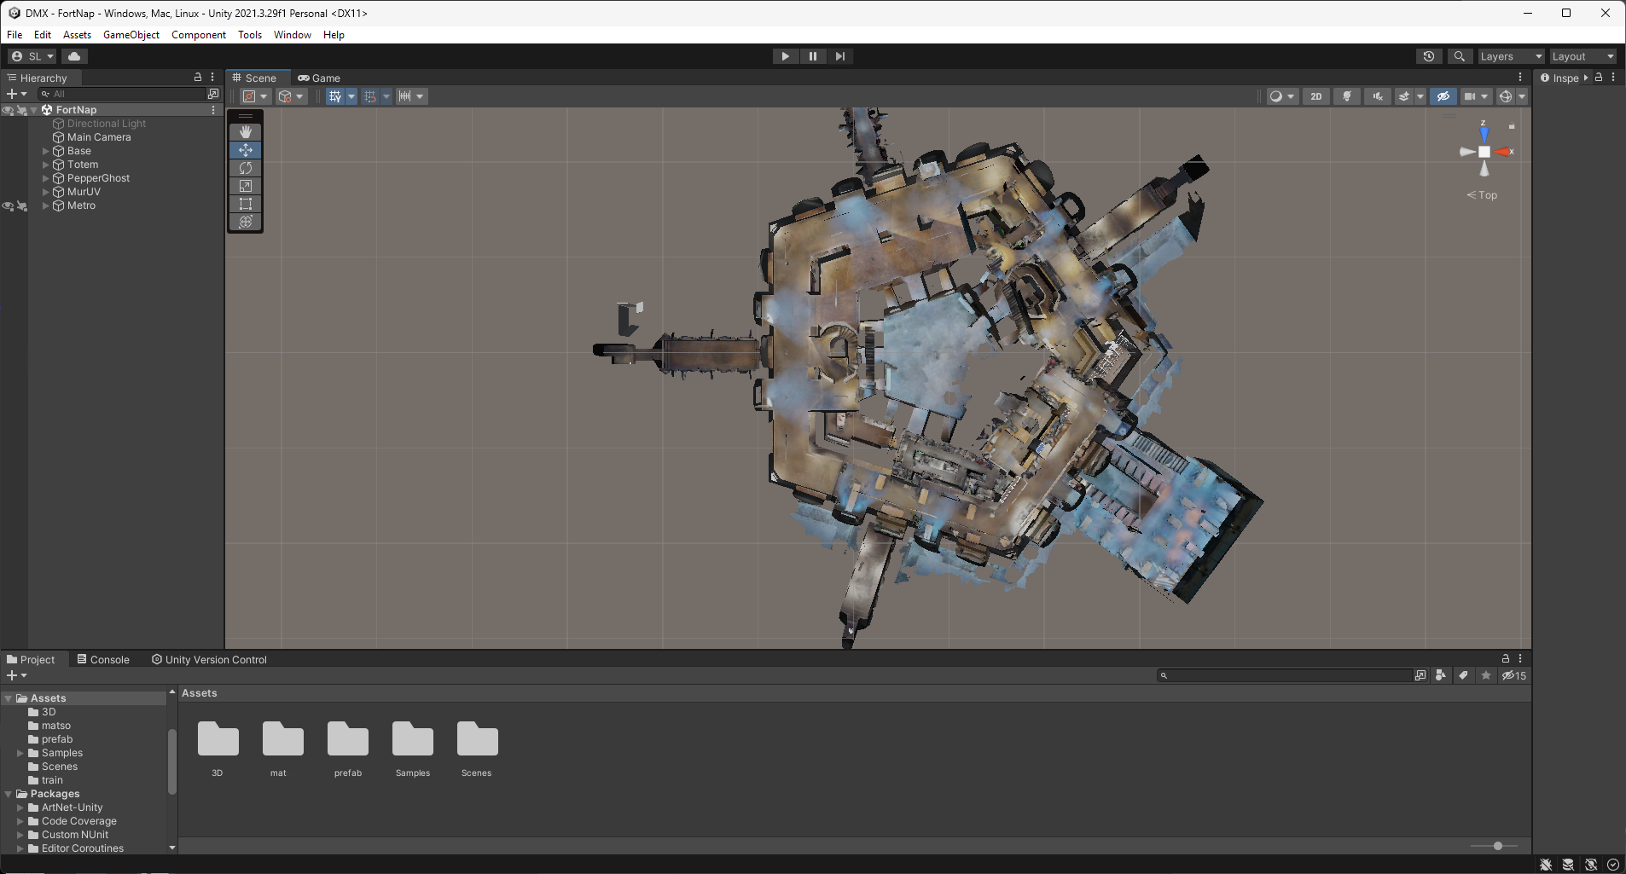1626x874 pixels.
Task: Toggle the scene grid visibility
Action: [x=335, y=96]
